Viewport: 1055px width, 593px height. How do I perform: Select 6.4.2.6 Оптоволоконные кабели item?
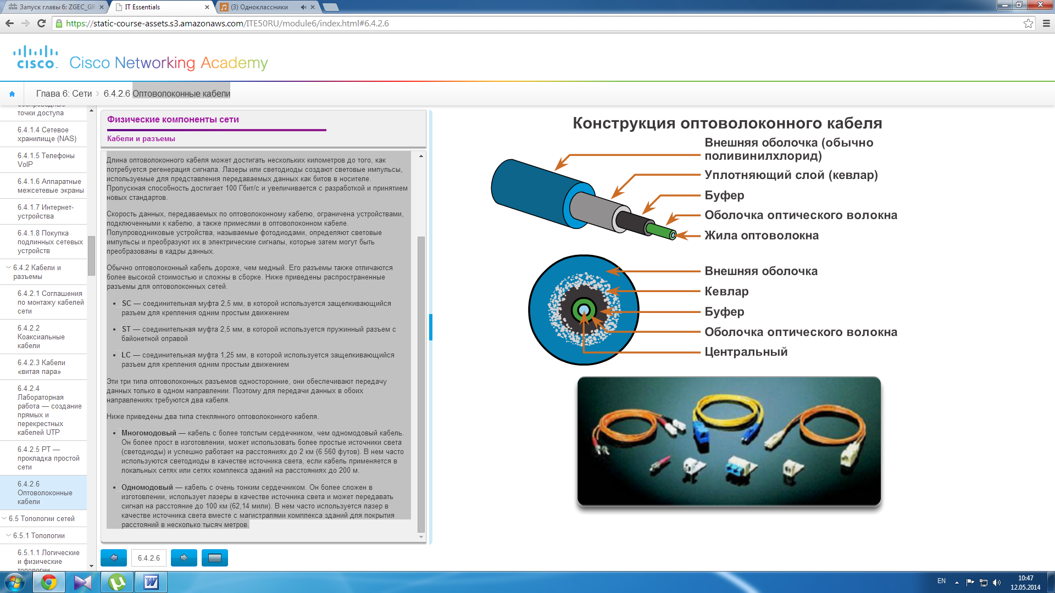pos(45,493)
